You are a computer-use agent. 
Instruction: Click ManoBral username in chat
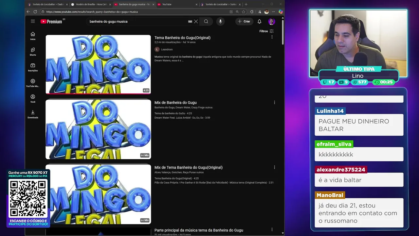330,195
